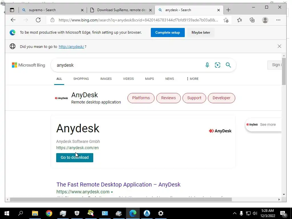Image resolution: width=292 pixels, height=219 pixels.
Task: Click the browser address bar
Action: click(138, 20)
